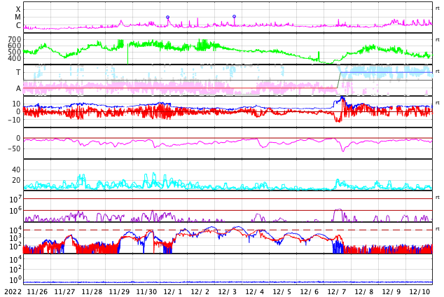Viewport: 444px width, 297px height.
Task: Click the 12/ 1 date label
Action: [x=173, y=291]
